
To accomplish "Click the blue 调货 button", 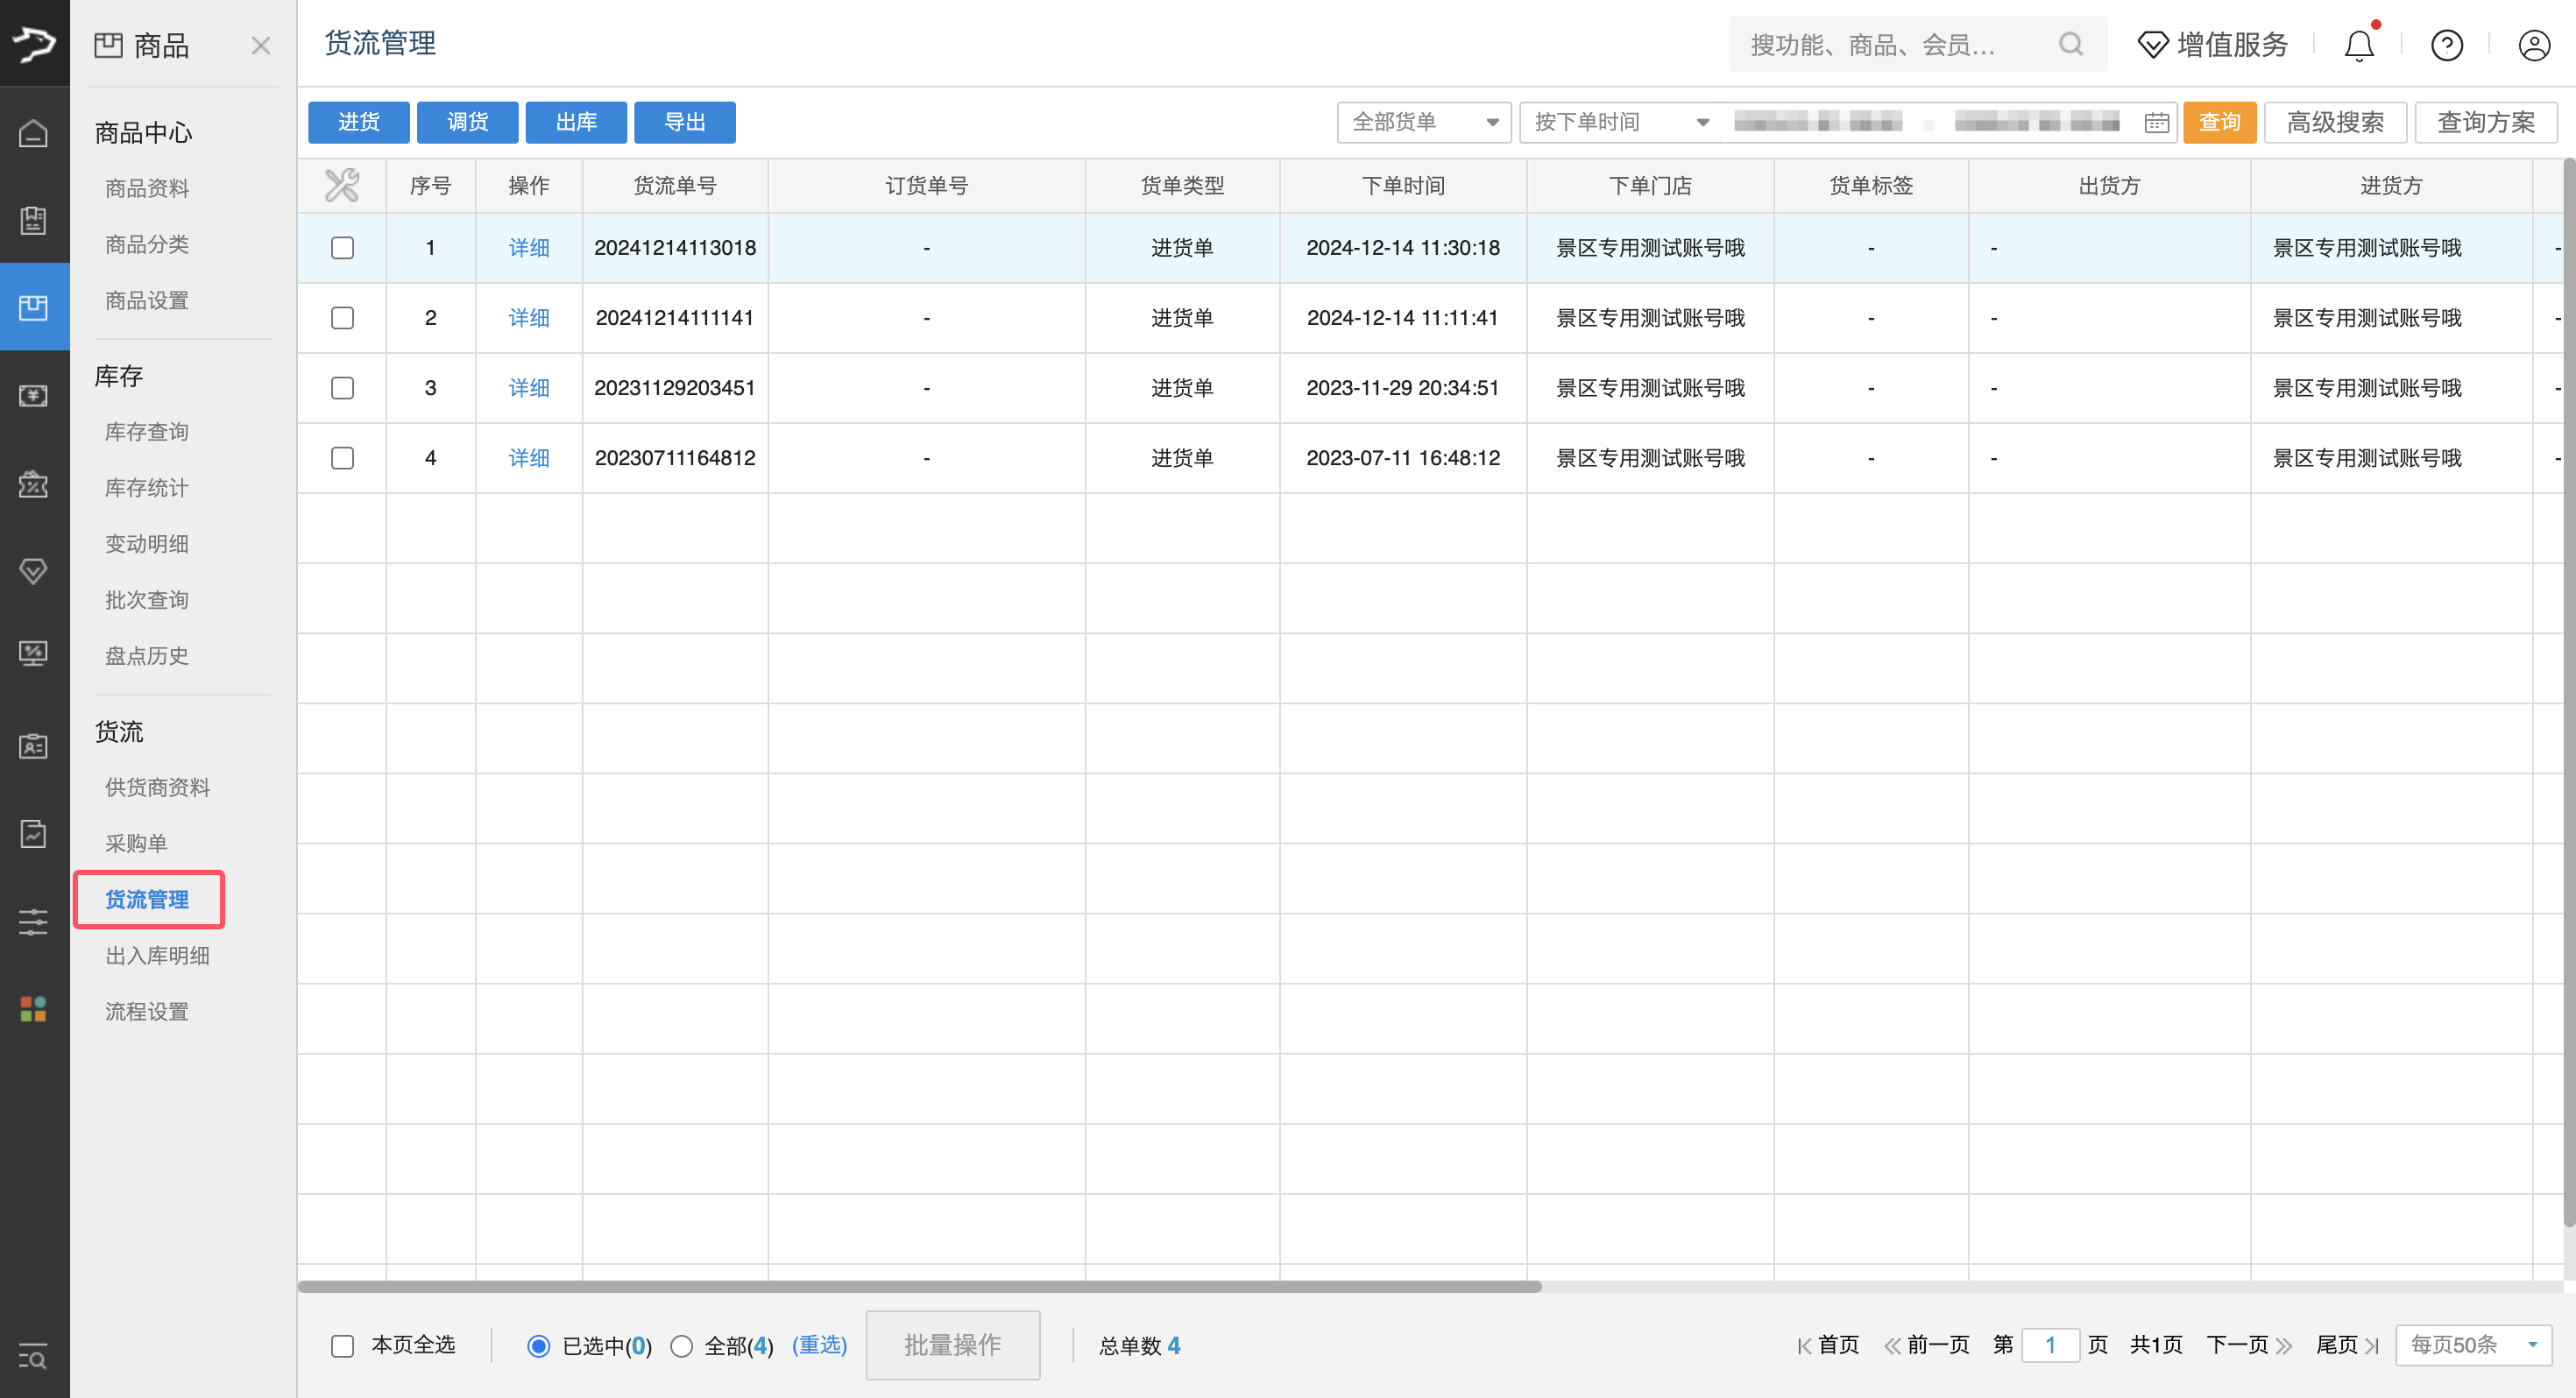I will (467, 122).
